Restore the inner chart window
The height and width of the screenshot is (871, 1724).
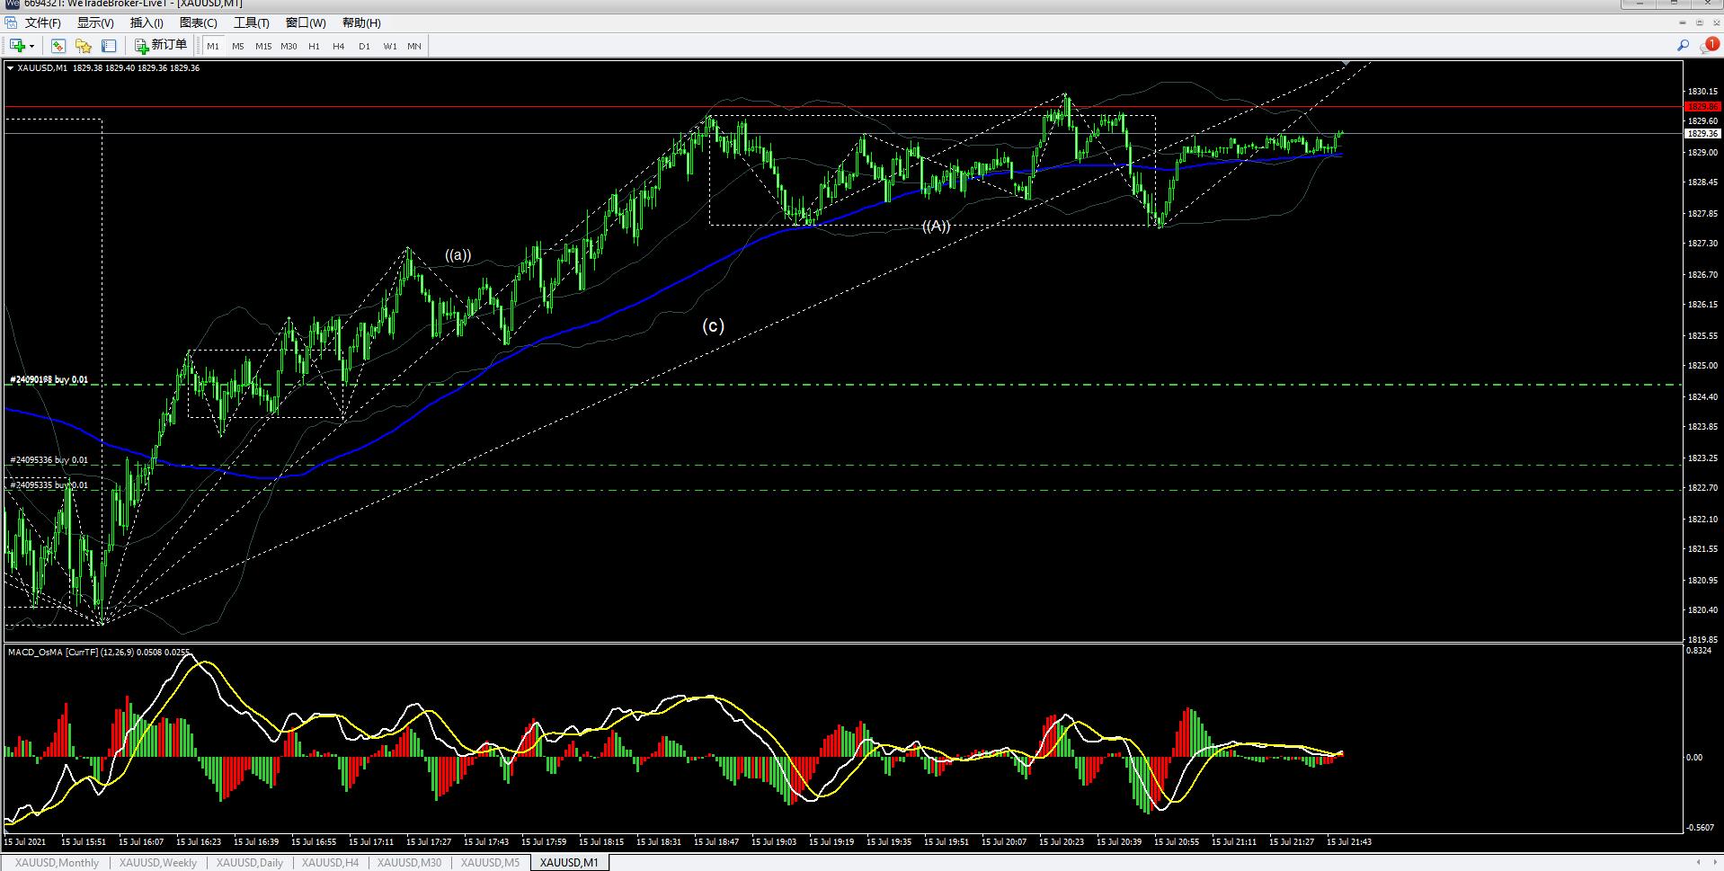tap(1700, 23)
